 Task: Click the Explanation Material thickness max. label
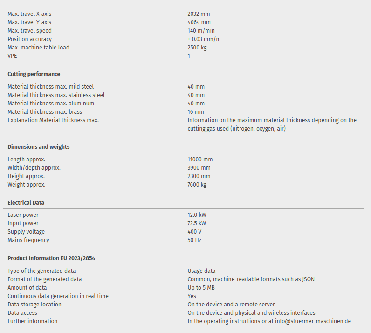(x=53, y=120)
